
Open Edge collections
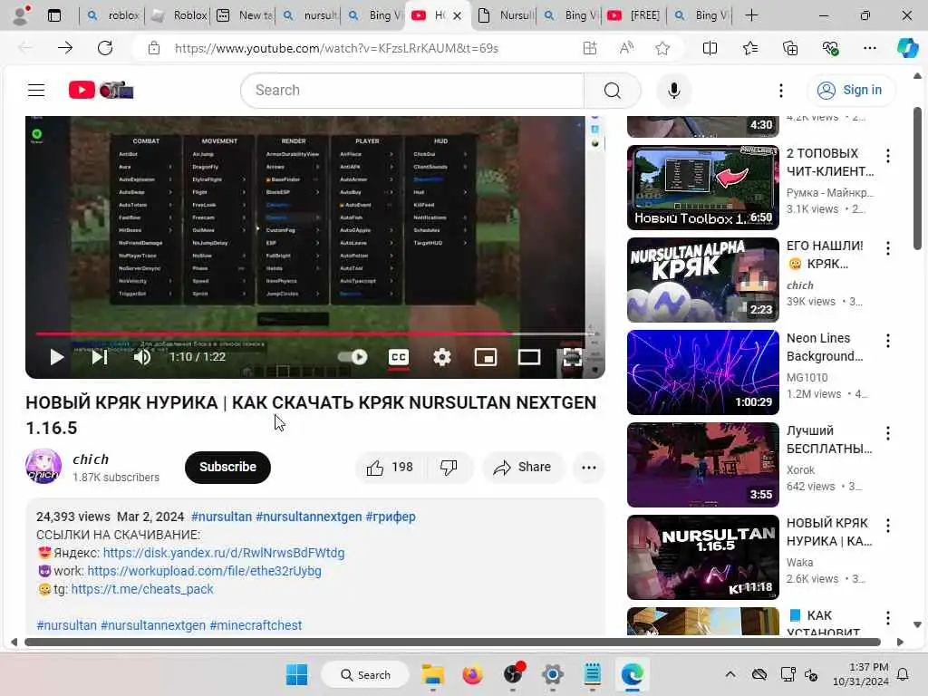[790, 48]
